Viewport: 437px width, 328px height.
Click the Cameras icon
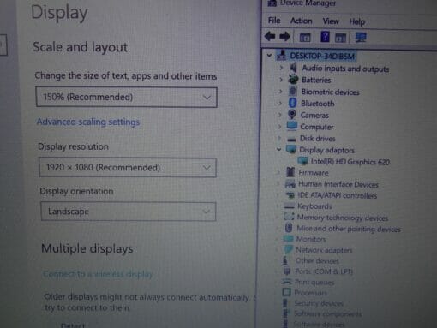[x=292, y=115]
